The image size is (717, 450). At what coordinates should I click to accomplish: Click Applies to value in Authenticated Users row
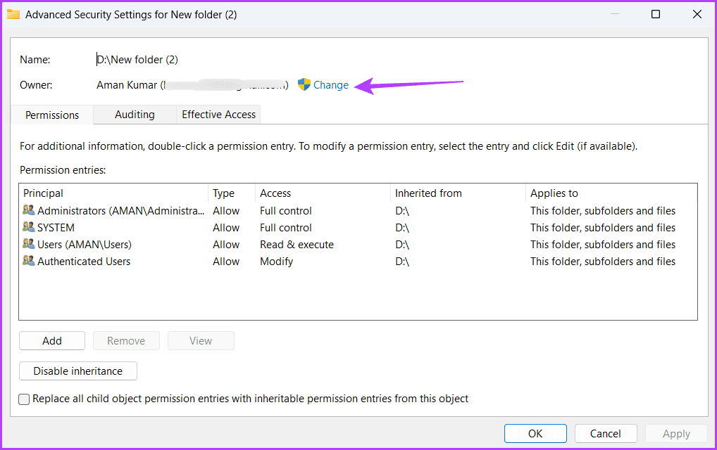click(603, 262)
